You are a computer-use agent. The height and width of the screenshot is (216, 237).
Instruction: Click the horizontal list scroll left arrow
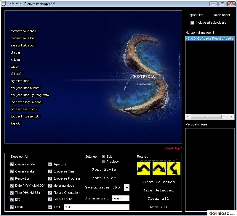click(x=188, y=117)
